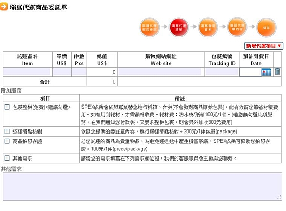The width and height of the screenshot is (286, 211).
Task: Click the 包裹整併(免費)<建議勾選> label text
Action: pyautogui.click(x=42, y=107)
